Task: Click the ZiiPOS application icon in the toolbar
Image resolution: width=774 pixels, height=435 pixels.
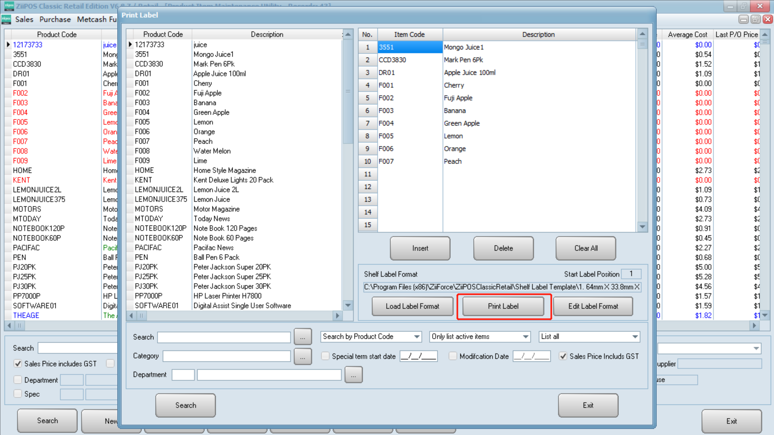Action: [x=6, y=19]
